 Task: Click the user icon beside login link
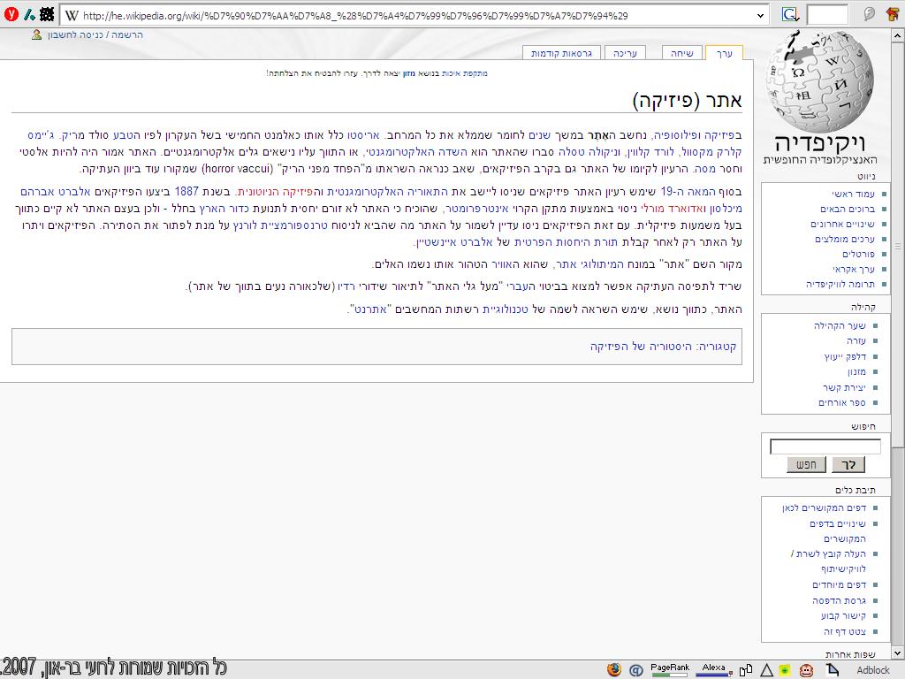[37, 34]
